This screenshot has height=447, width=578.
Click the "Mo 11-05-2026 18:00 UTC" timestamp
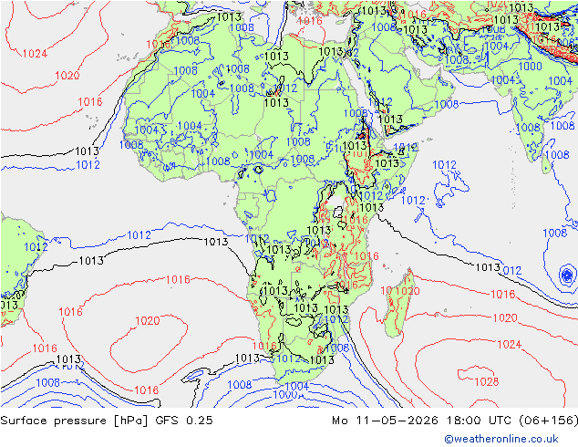(422, 421)
